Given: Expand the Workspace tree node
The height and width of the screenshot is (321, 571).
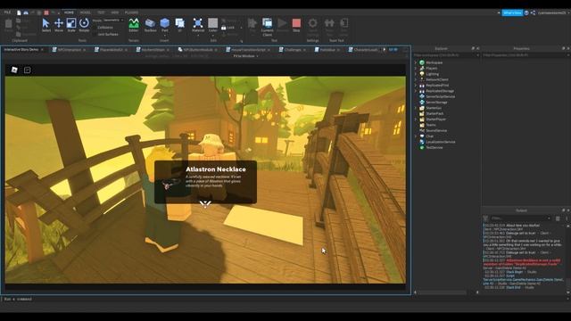Looking at the screenshot, I should pos(416,62).
